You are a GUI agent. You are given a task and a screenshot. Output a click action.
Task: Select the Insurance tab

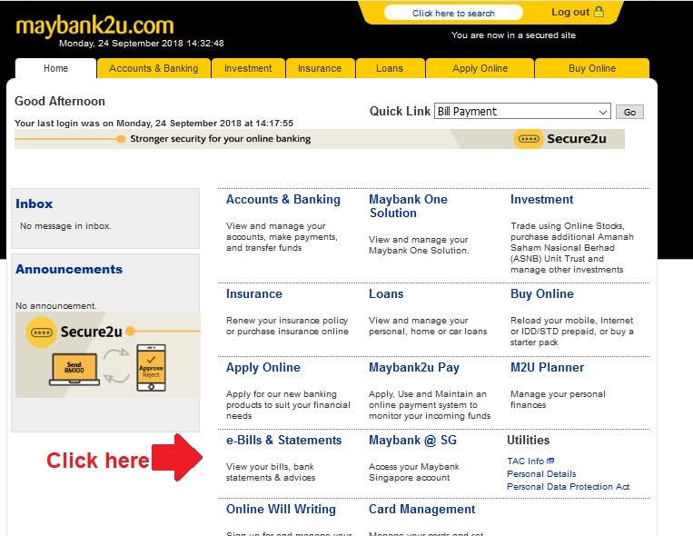pos(320,68)
